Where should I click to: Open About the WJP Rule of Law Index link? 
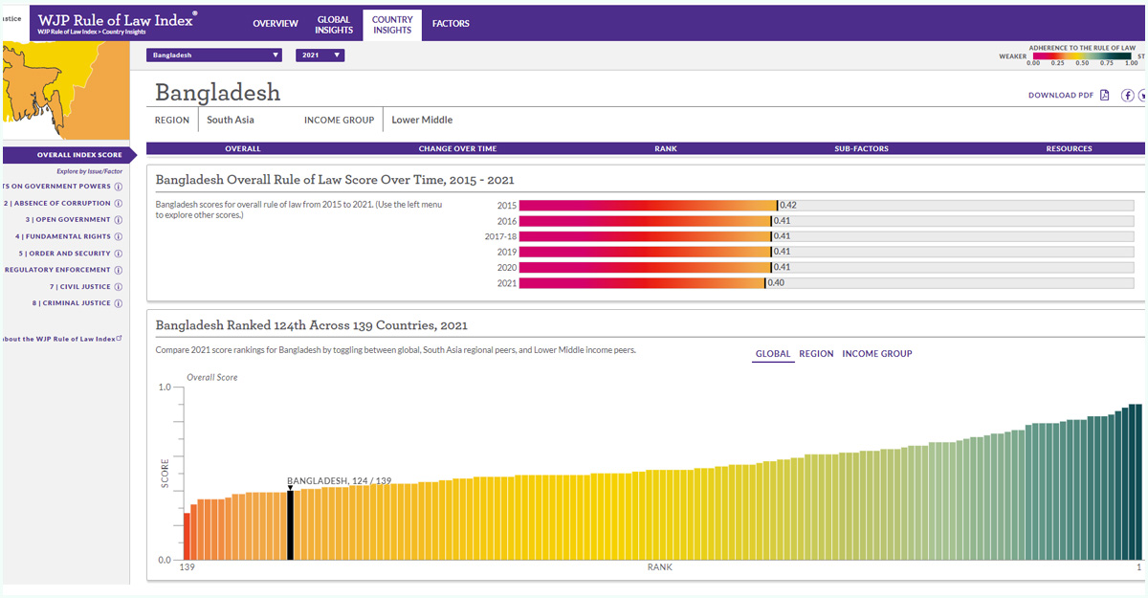tap(60, 339)
